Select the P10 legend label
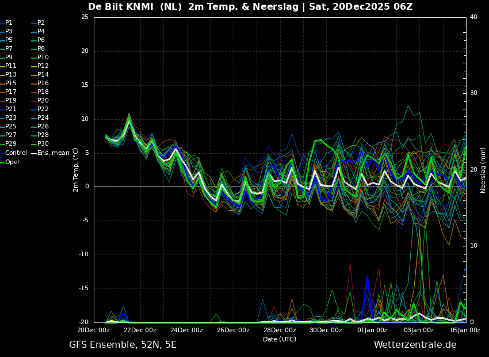Image resolution: width=489 pixels, height=357 pixels. click(x=43, y=58)
